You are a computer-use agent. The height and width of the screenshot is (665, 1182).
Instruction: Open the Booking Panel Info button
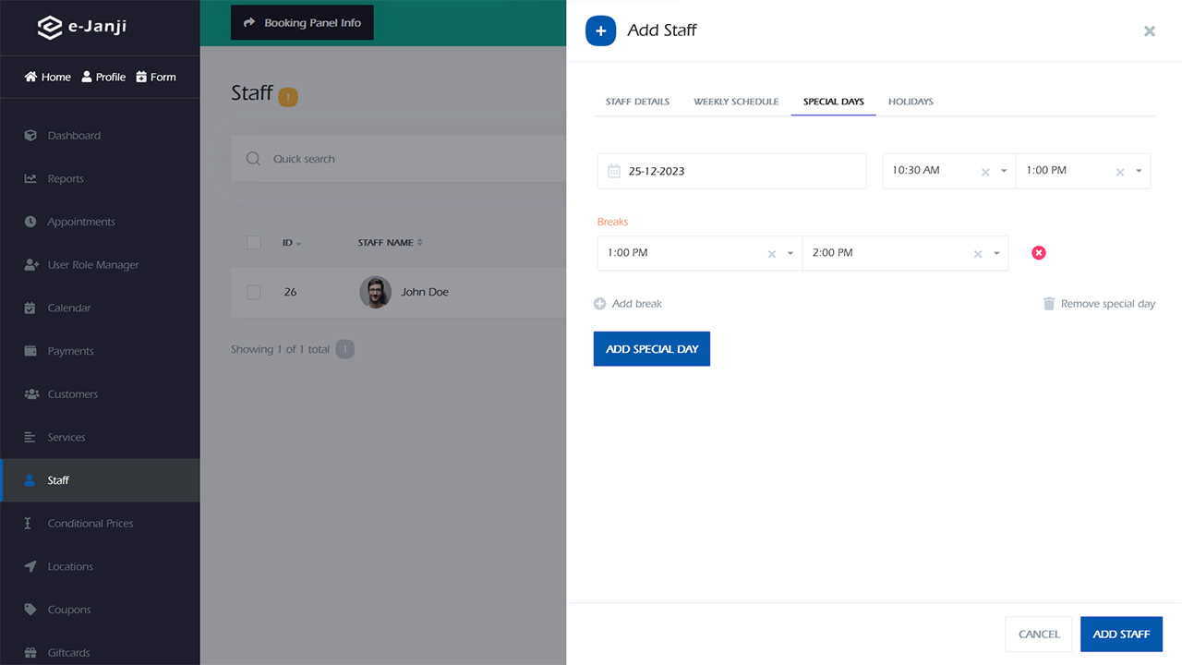point(302,23)
